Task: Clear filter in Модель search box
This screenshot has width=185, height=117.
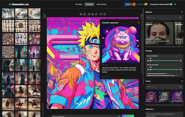Action: (181, 17)
